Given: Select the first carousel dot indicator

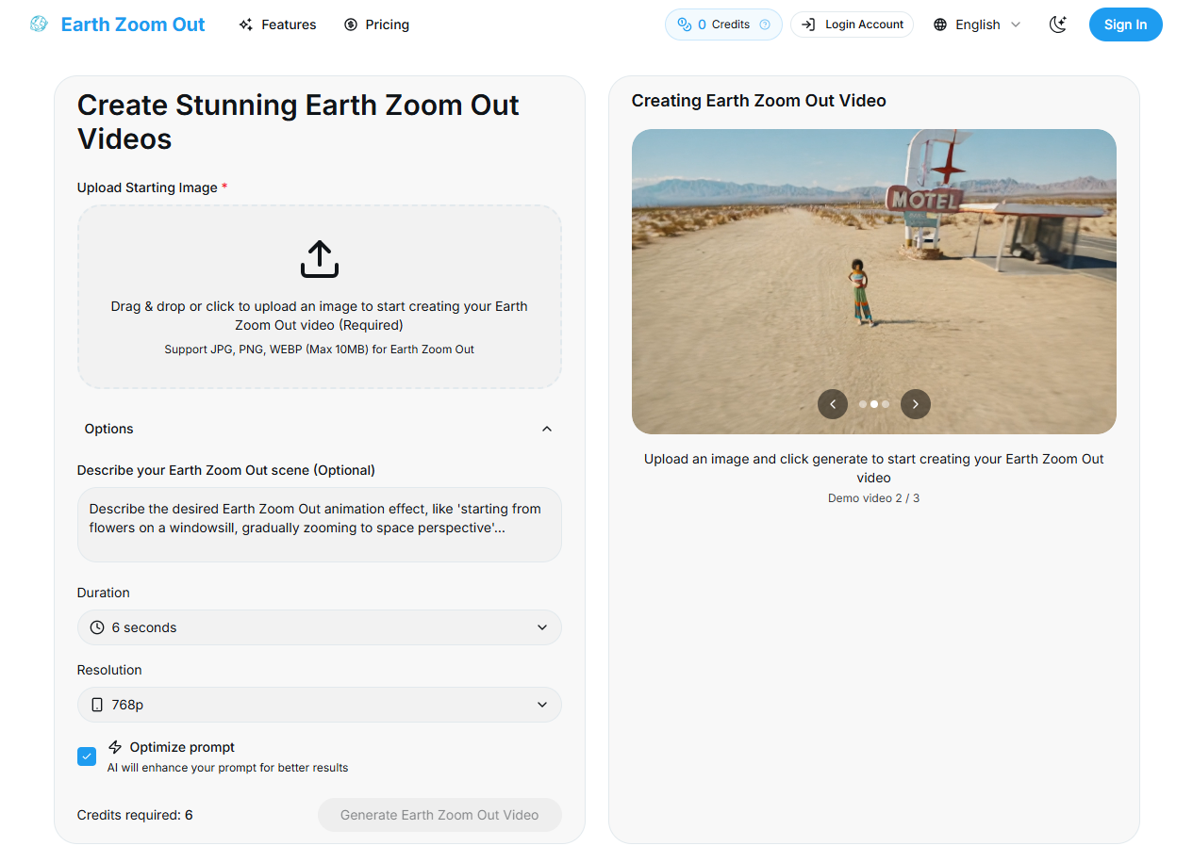Looking at the screenshot, I should pyautogui.click(x=863, y=404).
